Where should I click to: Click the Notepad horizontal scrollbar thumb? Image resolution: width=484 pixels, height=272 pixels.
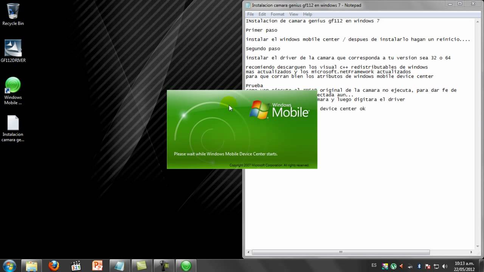[341, 252]
